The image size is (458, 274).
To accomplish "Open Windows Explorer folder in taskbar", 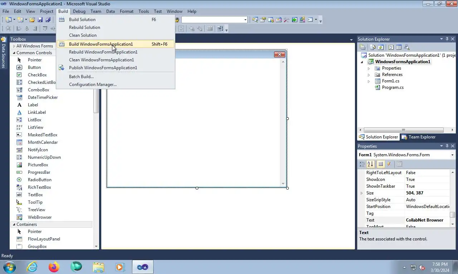I will pyautogui.click(x=98, y=267).
